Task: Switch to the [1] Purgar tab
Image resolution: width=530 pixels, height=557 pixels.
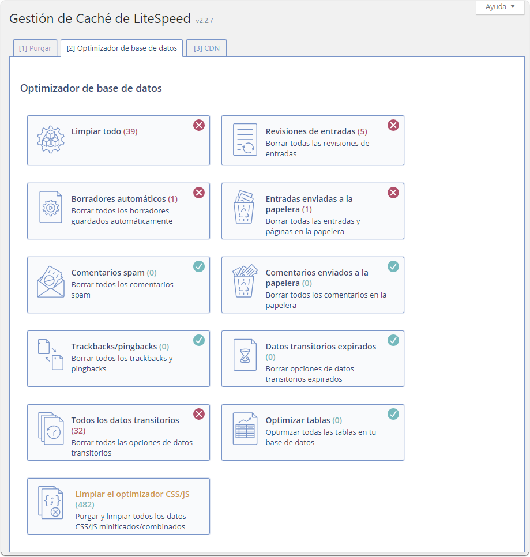Action: 35,48
